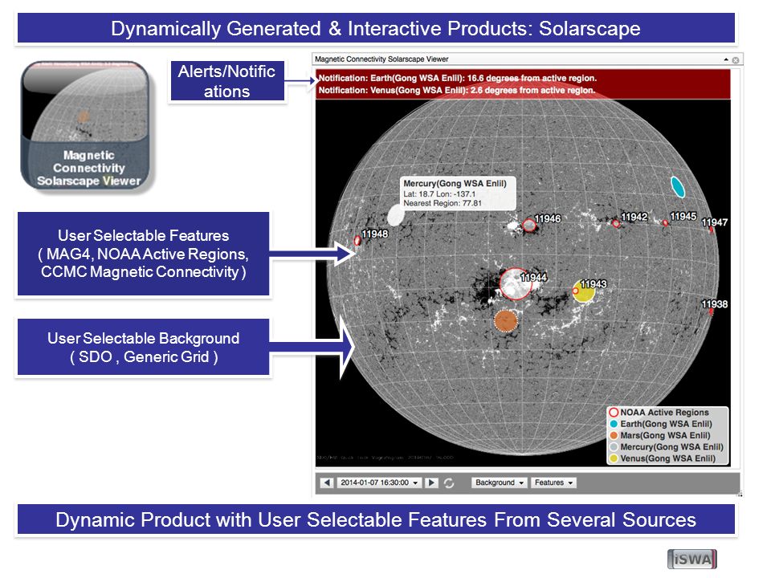
Task: Click the Venus active region notification
Action: point(457,91)
